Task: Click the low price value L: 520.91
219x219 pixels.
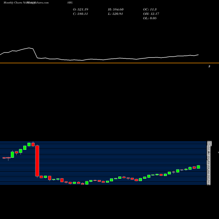Action: point(115,14)
